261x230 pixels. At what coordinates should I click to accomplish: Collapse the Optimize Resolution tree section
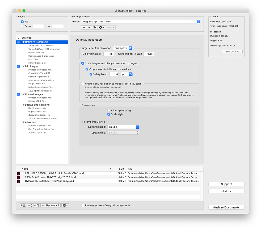[x=23, y=42]
